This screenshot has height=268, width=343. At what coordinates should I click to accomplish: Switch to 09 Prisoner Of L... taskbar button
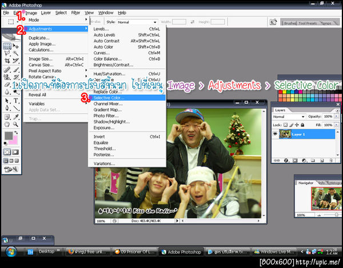click(x=134, y=252)
